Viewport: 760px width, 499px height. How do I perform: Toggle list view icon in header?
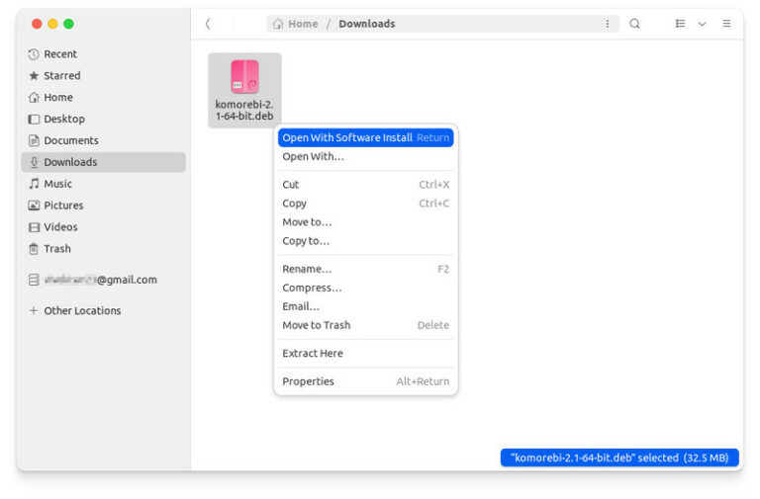click(x=680, y=24)
